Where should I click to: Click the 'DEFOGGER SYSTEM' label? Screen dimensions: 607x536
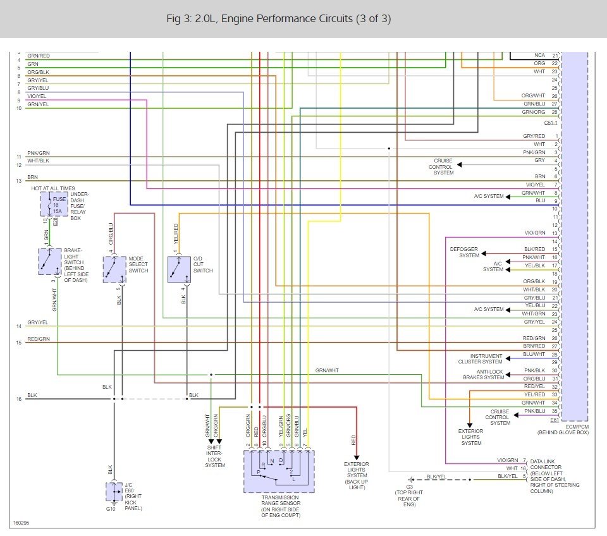463,252
